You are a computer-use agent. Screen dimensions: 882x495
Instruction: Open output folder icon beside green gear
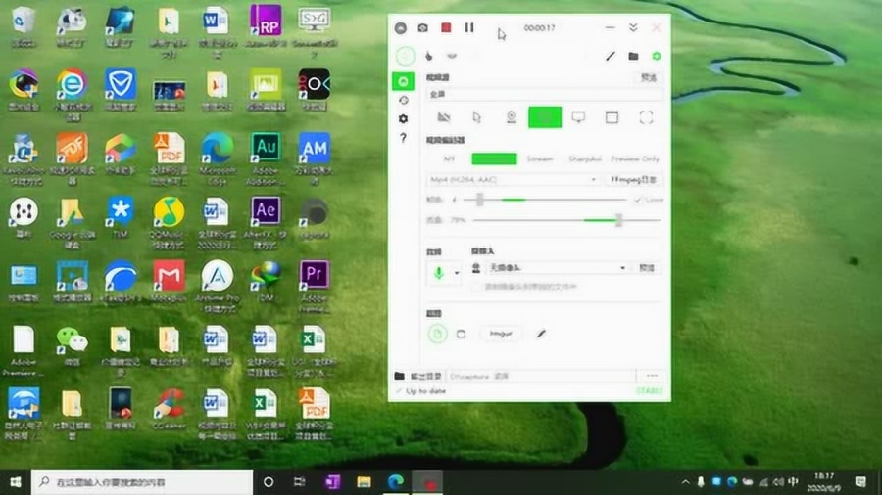tap(633, 56)
